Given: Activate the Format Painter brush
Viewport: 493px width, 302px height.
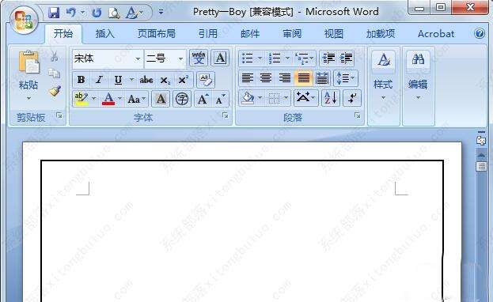Looking at the screenshot, I should coord(55,91).
